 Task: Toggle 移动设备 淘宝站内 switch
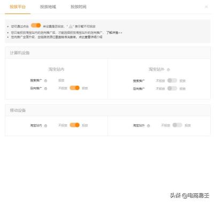click(x=74, y=125)
